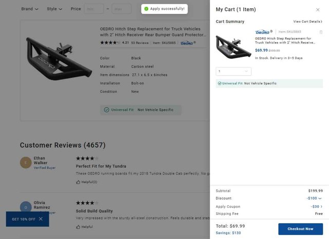Click the Cart Summary heading

[230, 22]
